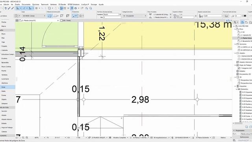The height and width of the screenshot is (142, 252).
Task: Toggle the grid snap icon in toolbar
Action: pos(37,8)
